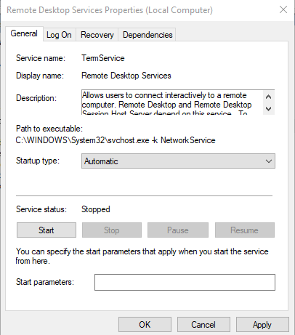
Task: Cancel the properties dialog
Action: coord(203,325)
